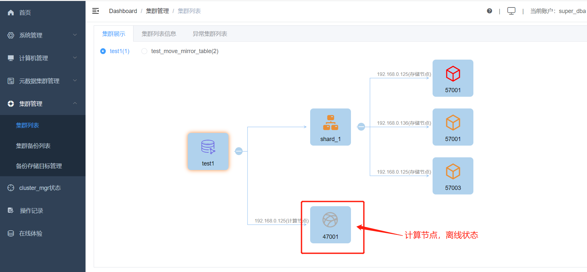Expand the 计算机管理 sidebar menu

tap(42, 58)
